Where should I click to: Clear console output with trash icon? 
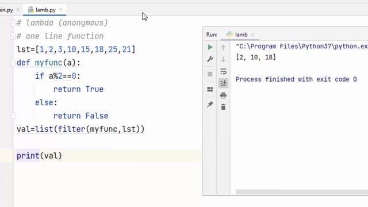click(x=223, y=107)
